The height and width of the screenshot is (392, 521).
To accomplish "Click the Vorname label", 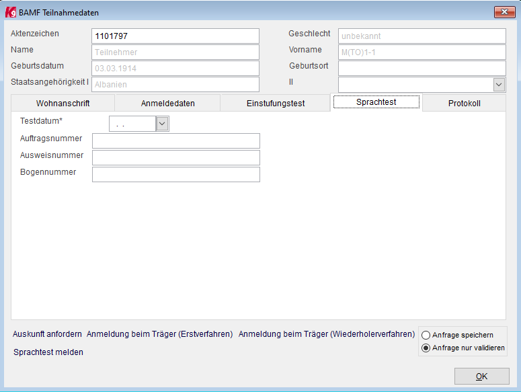I will [305, 50].
